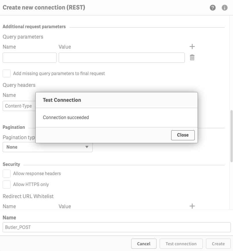Click the Connection succeeded message text
This screenshot has height=251, width=233.
pos(66,117)
